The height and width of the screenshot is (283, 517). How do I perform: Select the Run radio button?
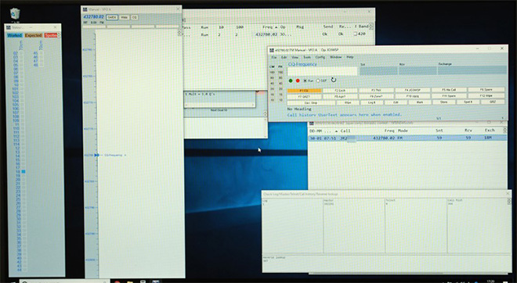click(x=305, y=81)
